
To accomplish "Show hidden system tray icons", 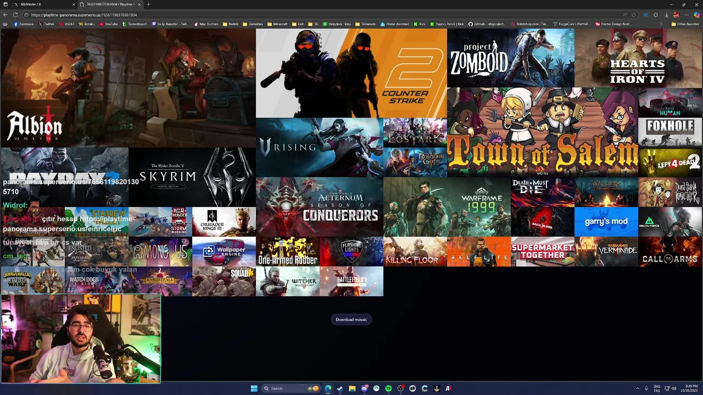I will 638,388.
